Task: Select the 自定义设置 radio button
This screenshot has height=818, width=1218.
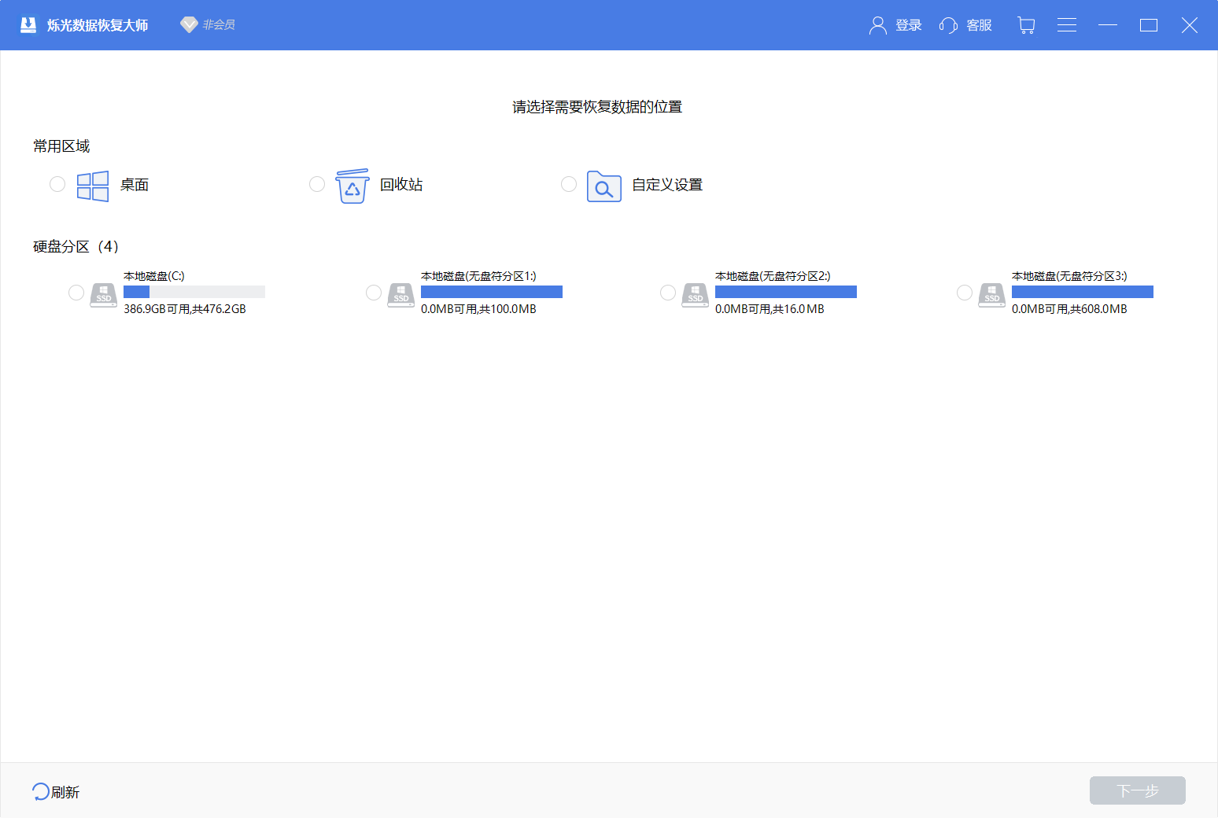Action: point(569,183)
